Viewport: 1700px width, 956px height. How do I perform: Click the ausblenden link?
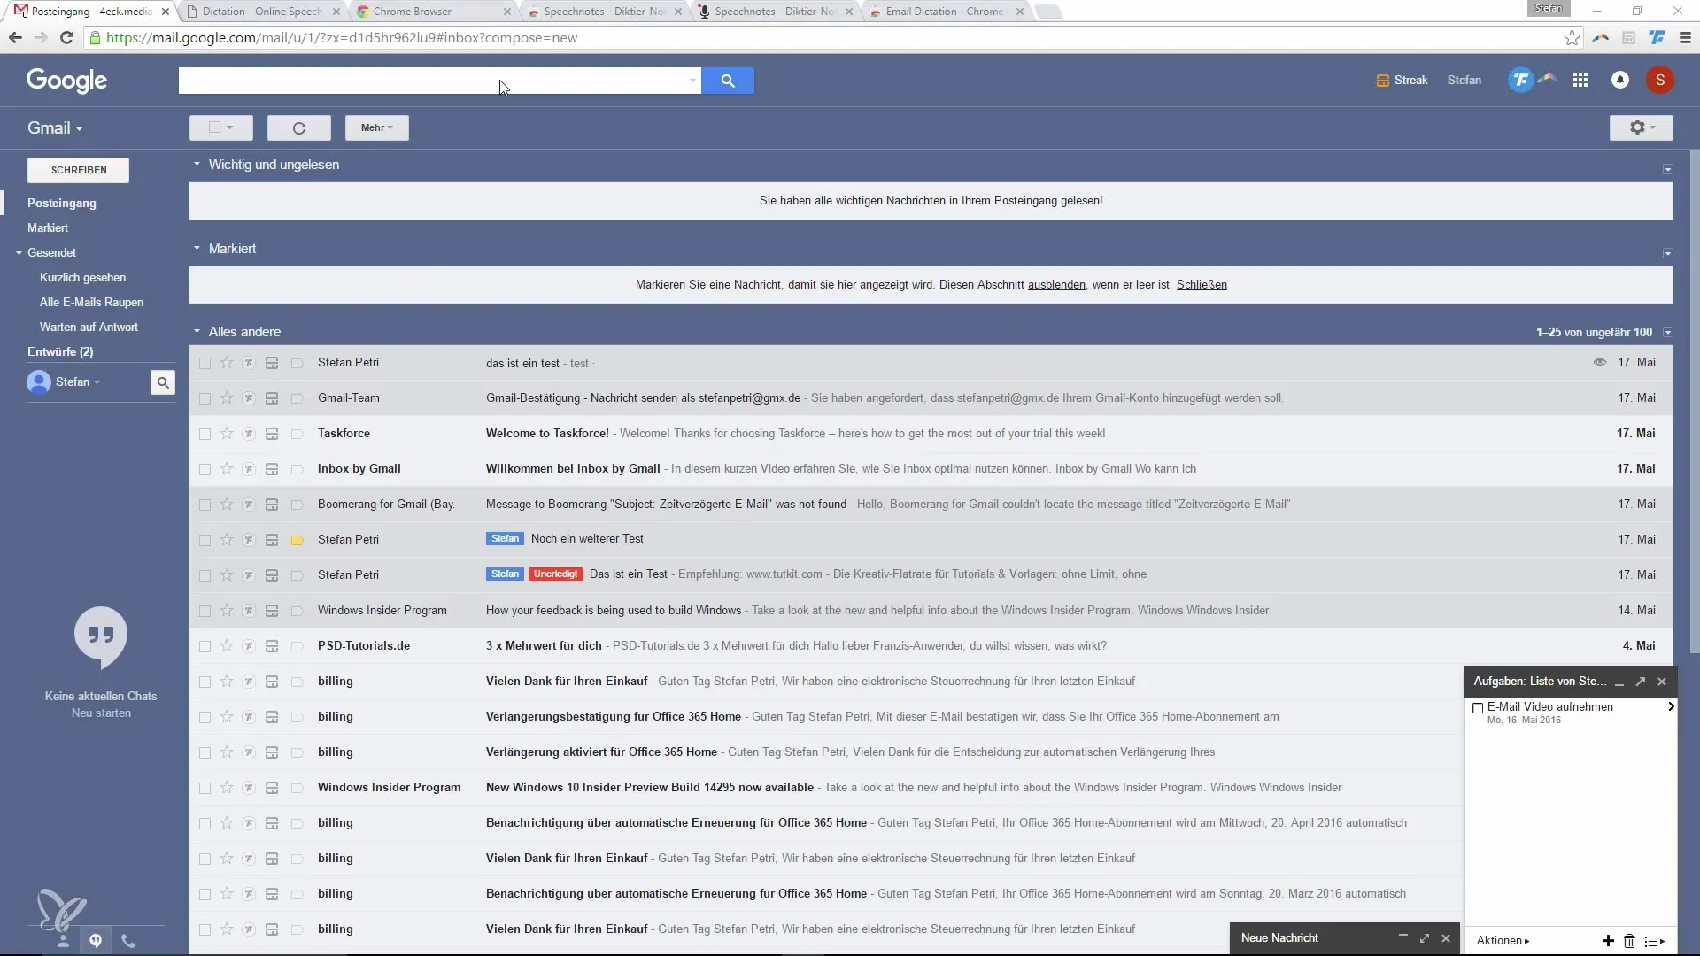[1055, 285]
